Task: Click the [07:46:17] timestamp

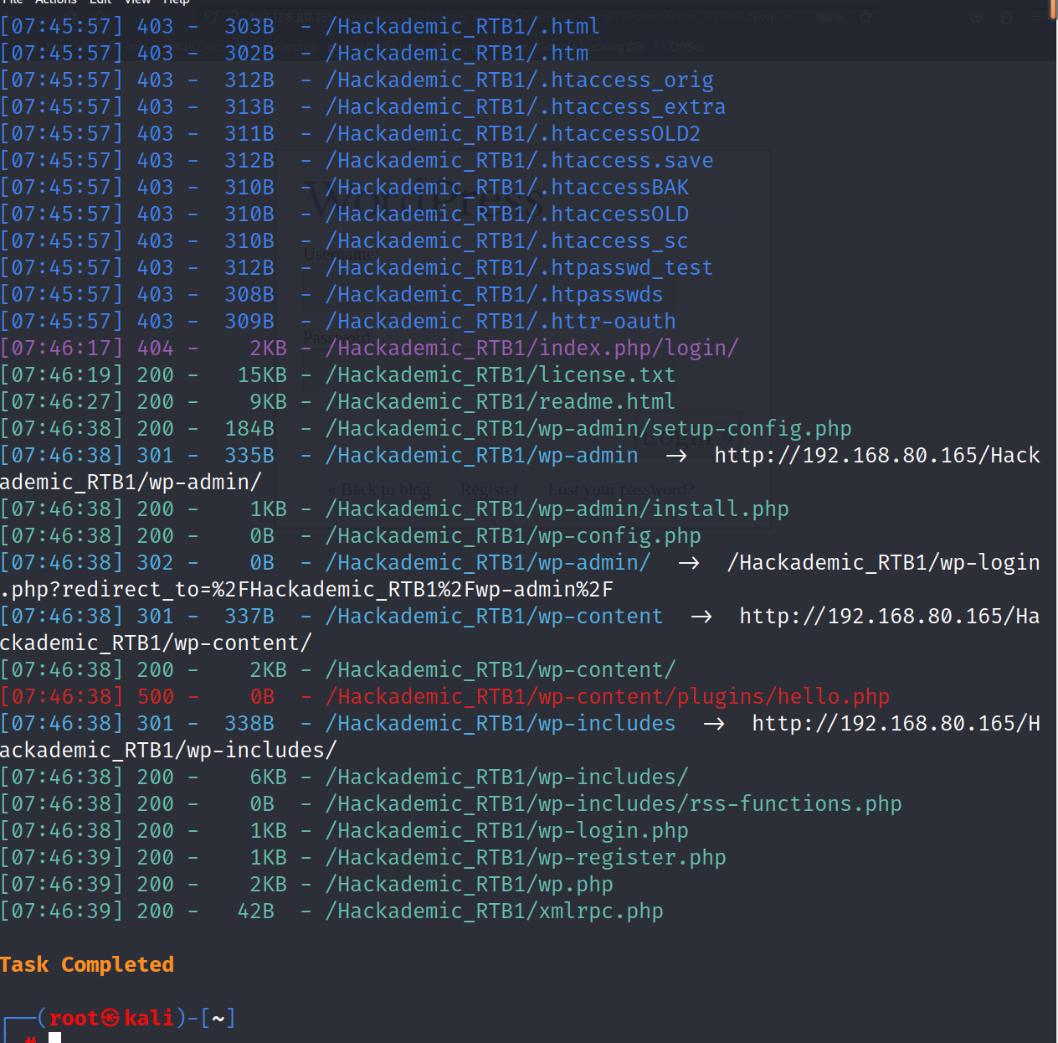Action: pos(62,348)
